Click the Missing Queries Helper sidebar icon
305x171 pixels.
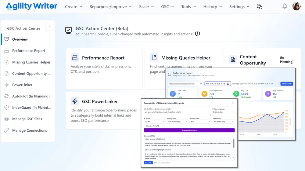6,62
